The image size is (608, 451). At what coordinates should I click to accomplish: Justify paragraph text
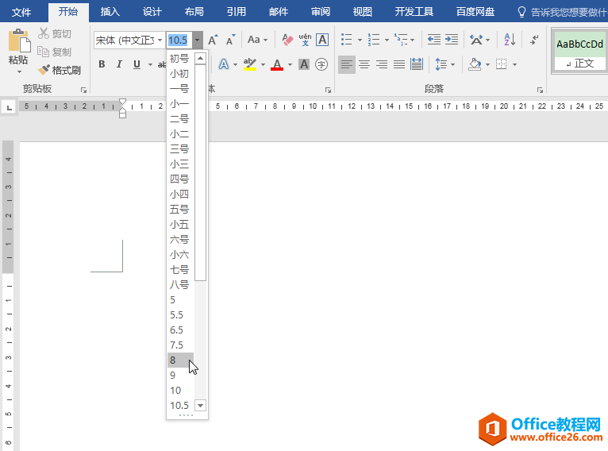399,64
